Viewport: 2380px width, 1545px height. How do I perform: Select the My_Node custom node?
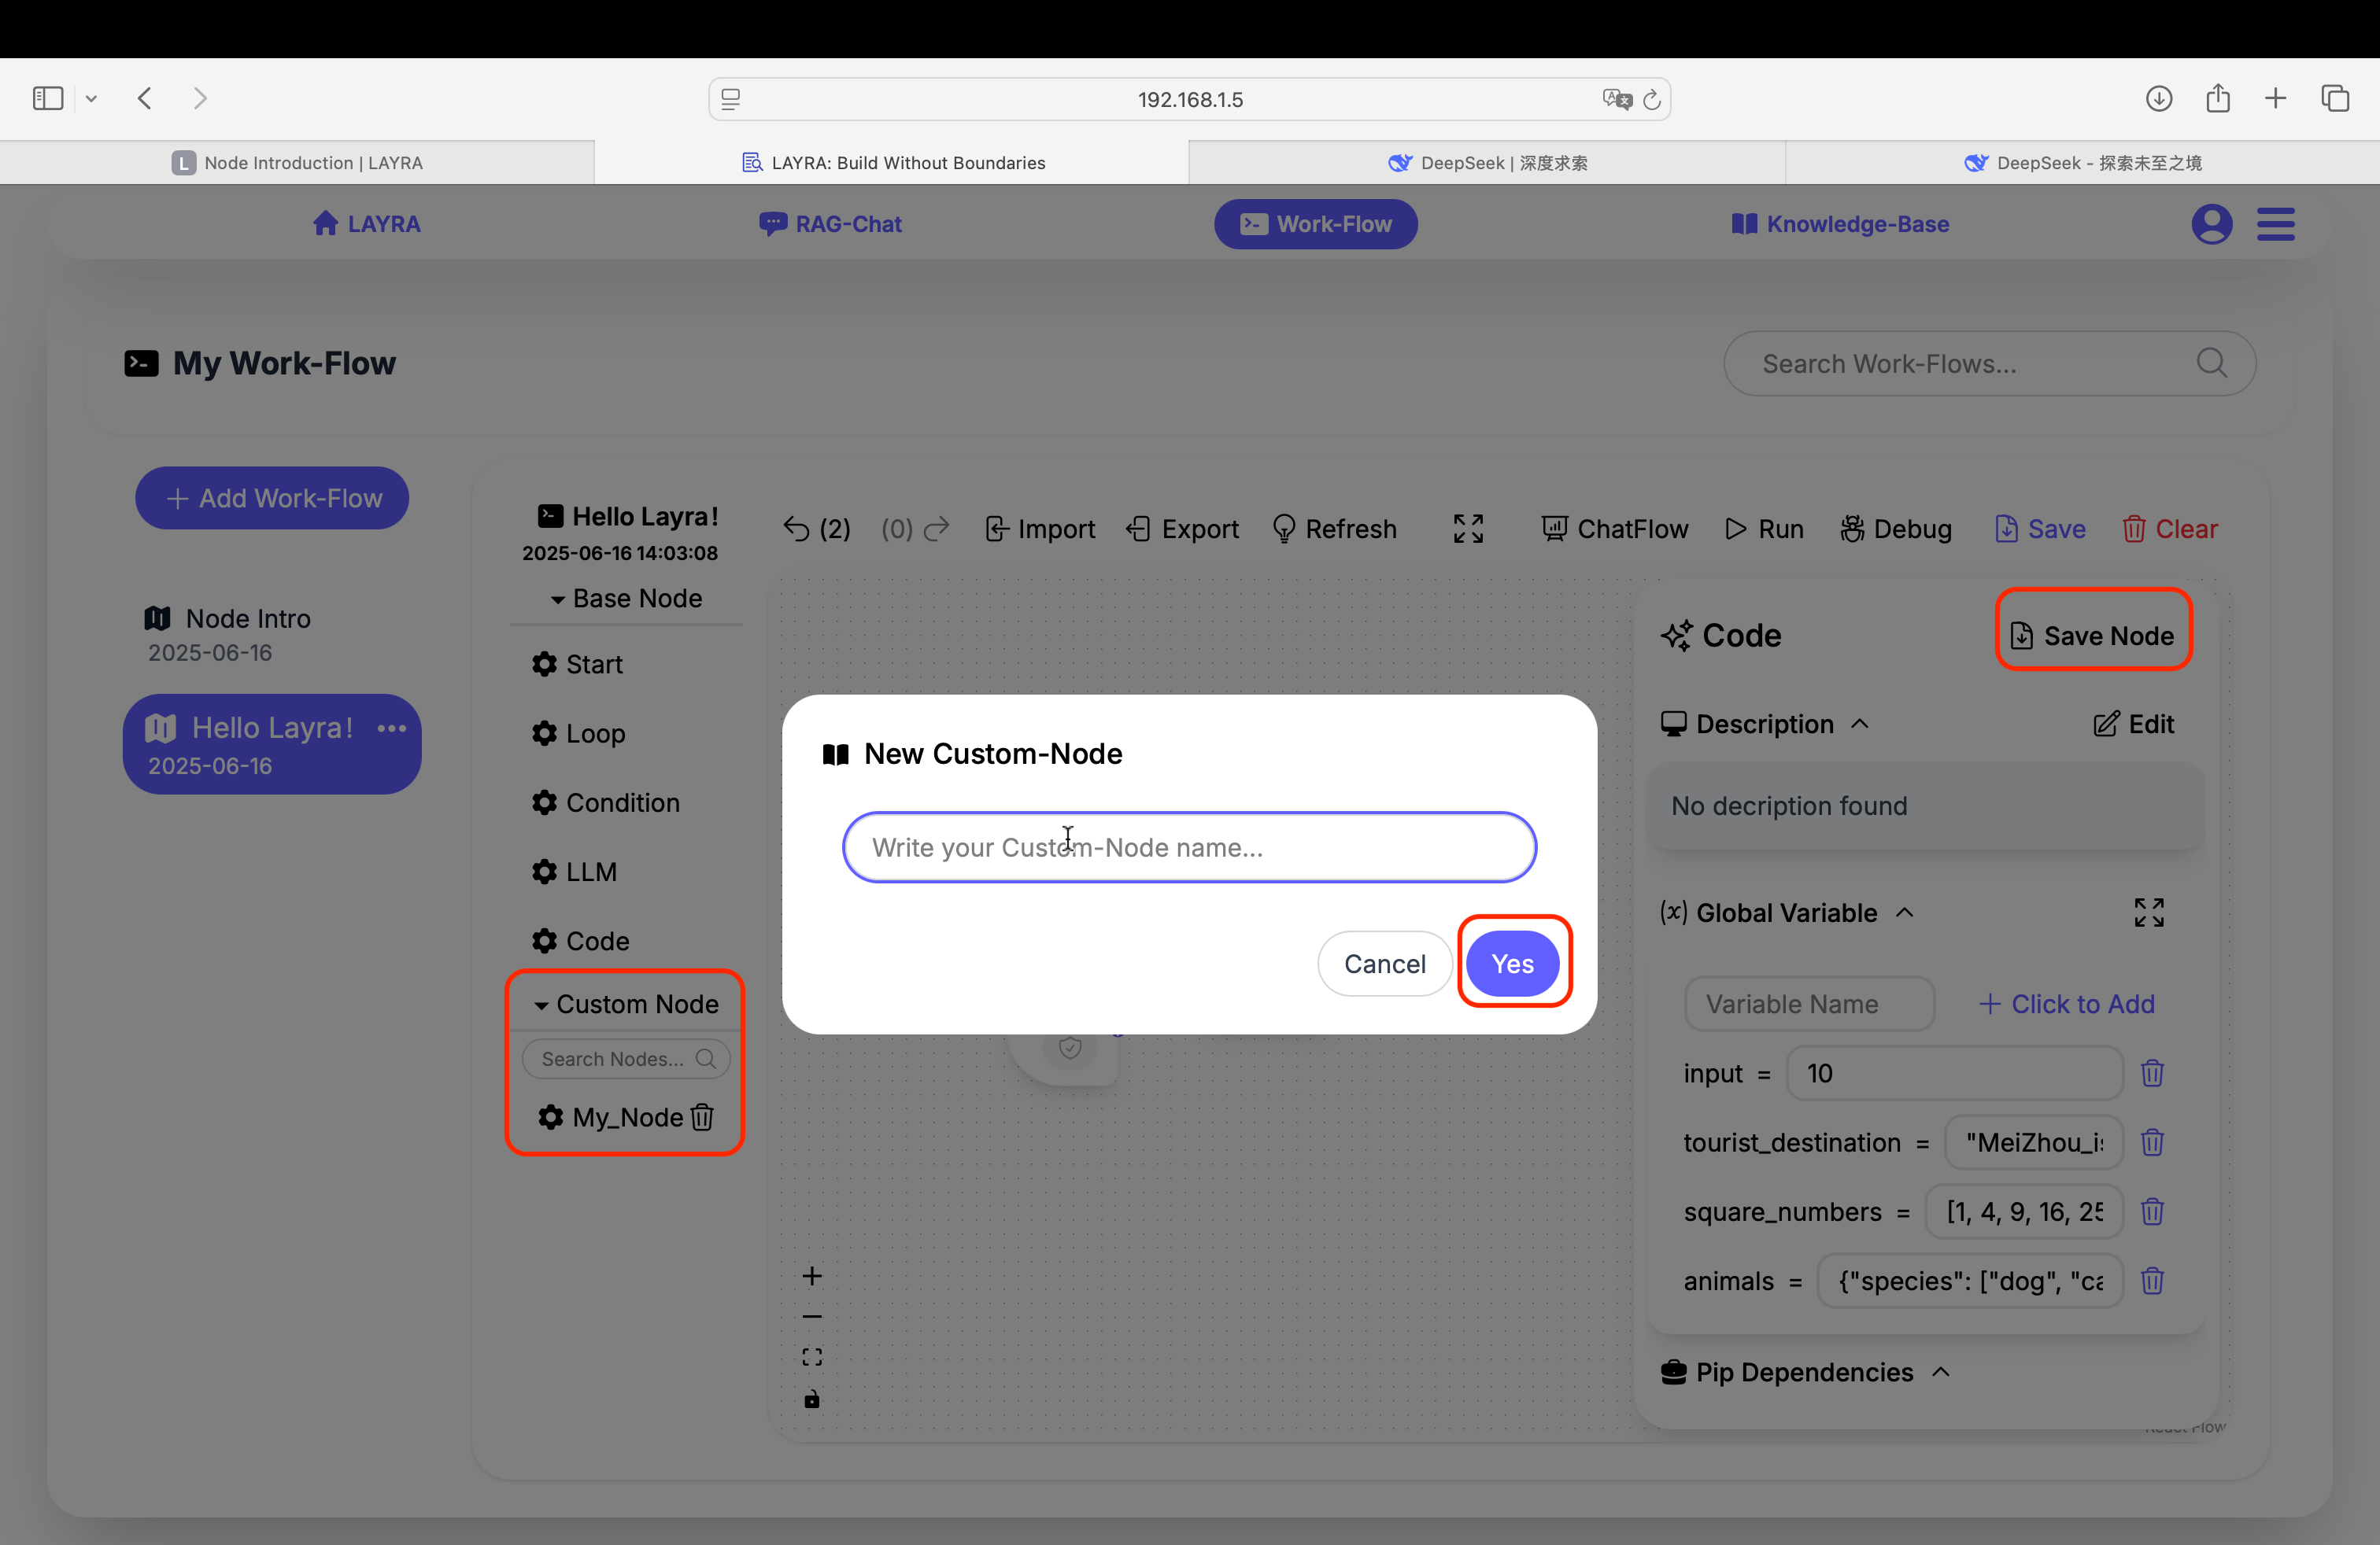[x=611, y=1117]
